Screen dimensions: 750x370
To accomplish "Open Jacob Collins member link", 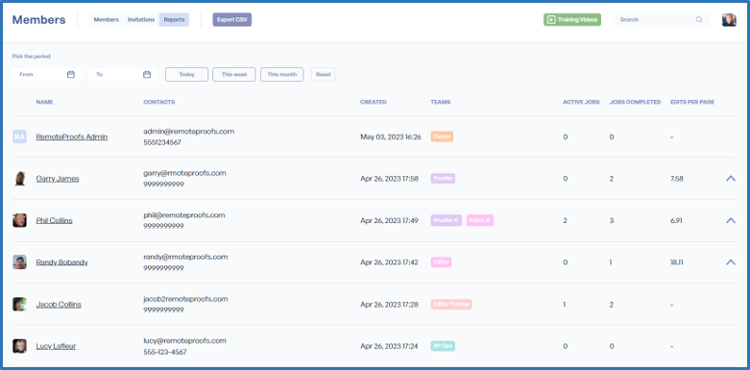I will (x=59, y=305).
